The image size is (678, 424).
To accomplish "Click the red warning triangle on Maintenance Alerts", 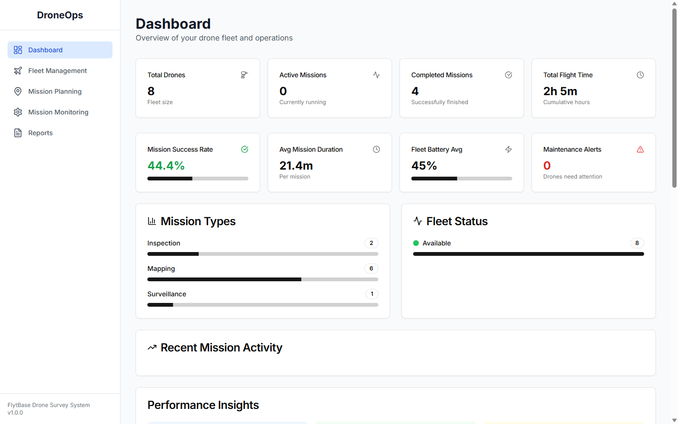I will point(640,149).
